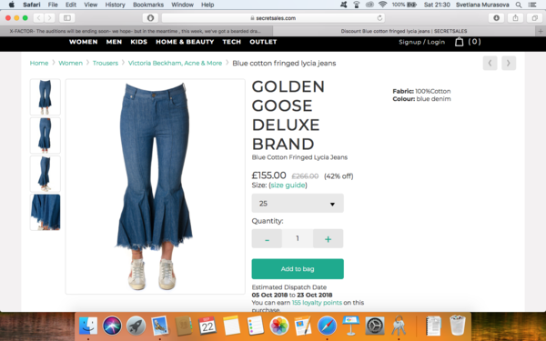Open the size 25 dropdown
The image size is (546, 341).
click(x=298, y=203)
